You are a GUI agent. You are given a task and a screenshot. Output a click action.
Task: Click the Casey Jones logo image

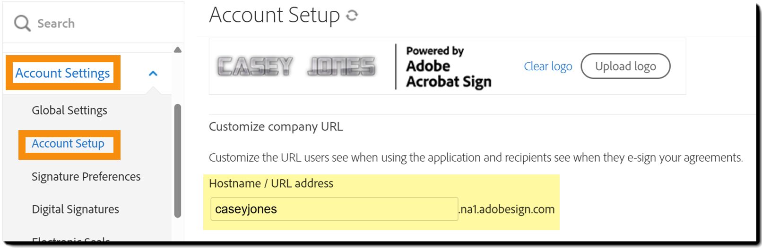(296, 66)
